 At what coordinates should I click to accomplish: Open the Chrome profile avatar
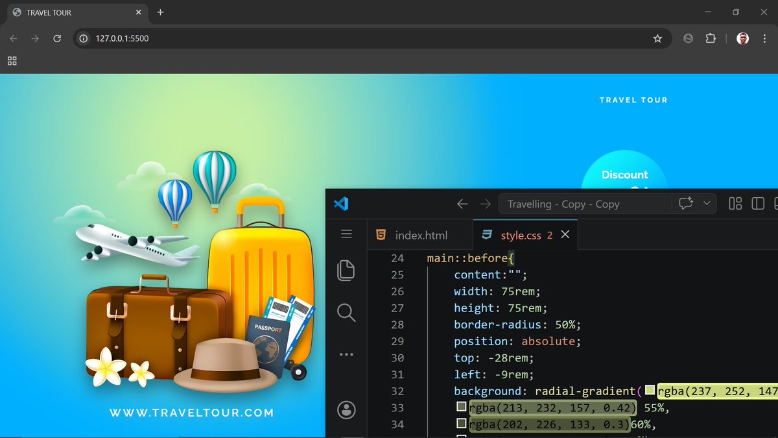pyautogui.click(x=743, y=38)
